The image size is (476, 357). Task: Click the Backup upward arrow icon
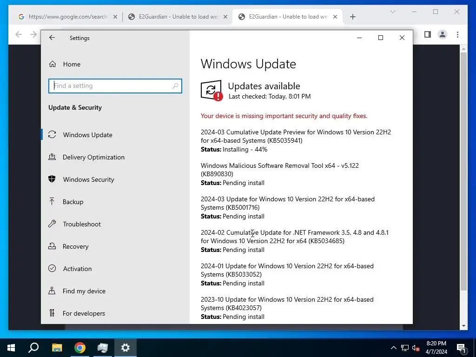[52, 202]
